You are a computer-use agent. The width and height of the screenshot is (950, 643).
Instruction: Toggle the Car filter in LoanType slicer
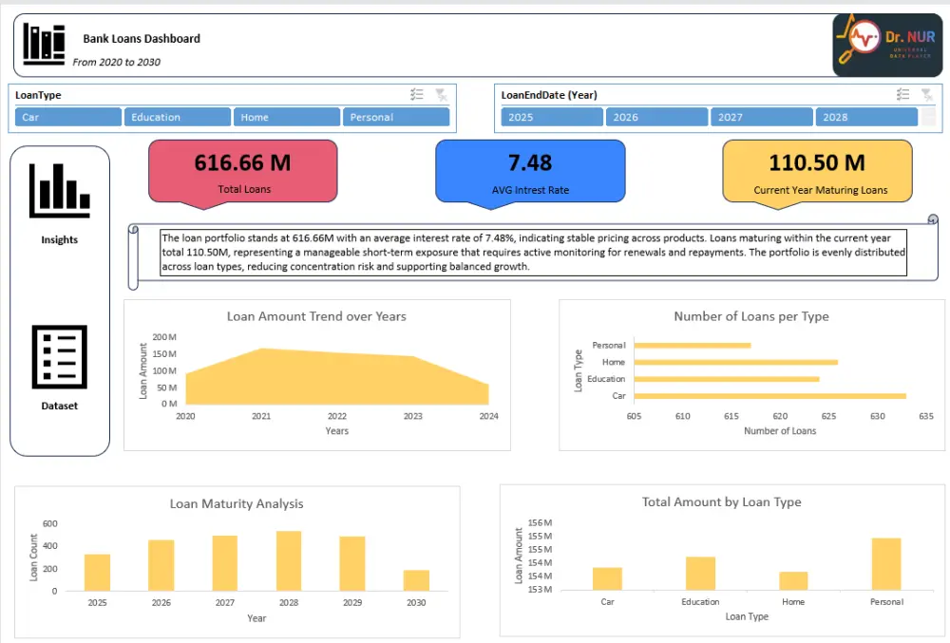(x=66, y=116)
